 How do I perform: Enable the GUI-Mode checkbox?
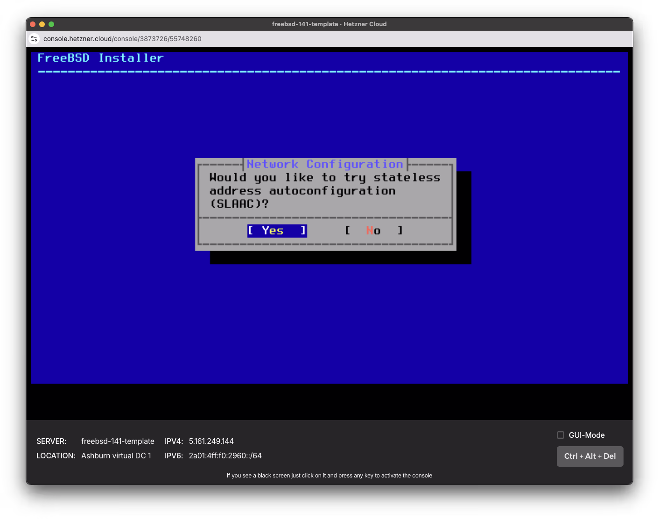(x=560, y=435)
